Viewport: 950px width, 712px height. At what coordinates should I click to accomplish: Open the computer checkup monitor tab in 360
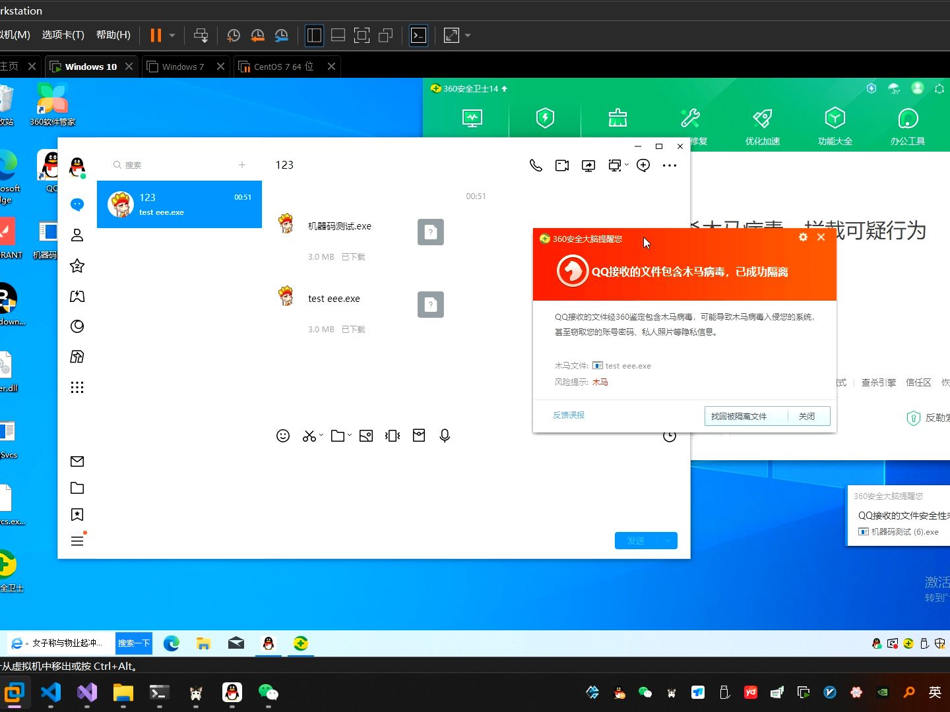coord(472,119)
